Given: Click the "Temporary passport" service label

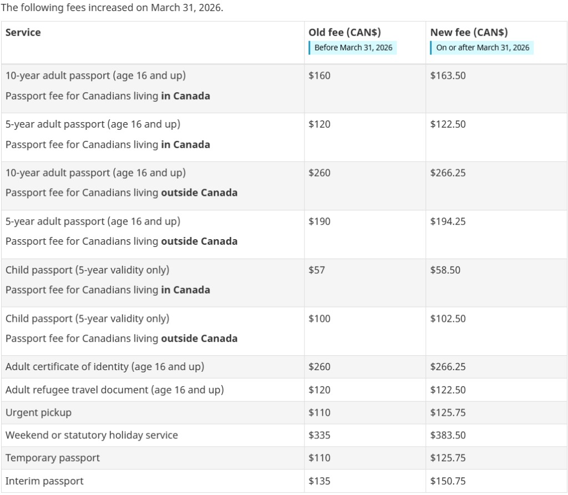Looking at the screenshot, I should click(53, 458).
